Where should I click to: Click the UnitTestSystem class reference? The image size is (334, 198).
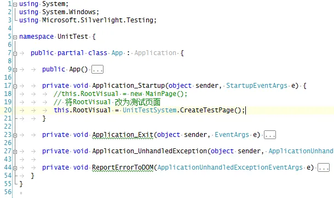coord(149,110)
